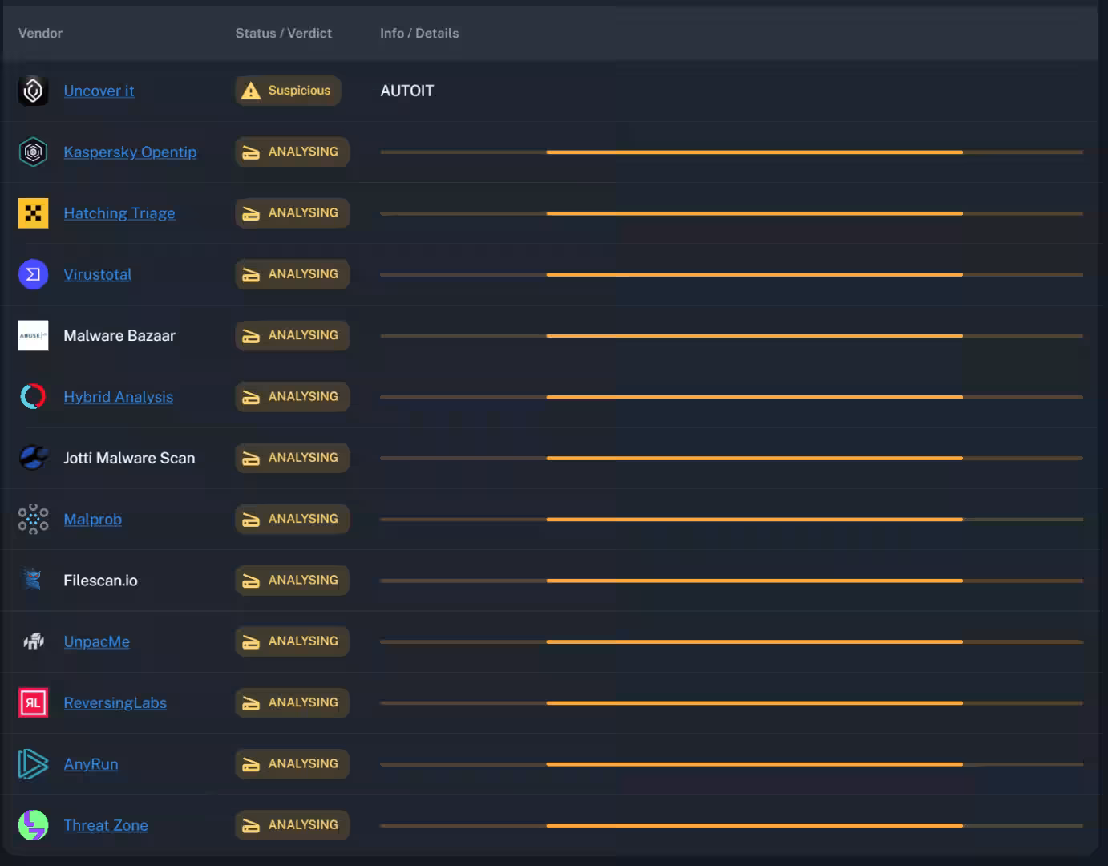Screen dimensions: 1108x866
Task: Click the ANALYSING badge for Jotti Malware Scan
Action: click(x=292, y=458)
